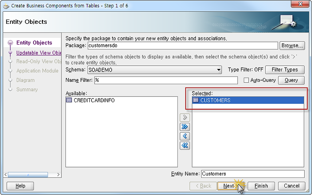Select CUSTOMERS in the Selected list
Image resolution: width=312 pixels, height=195 pixels.
click(x=248, y=100)
